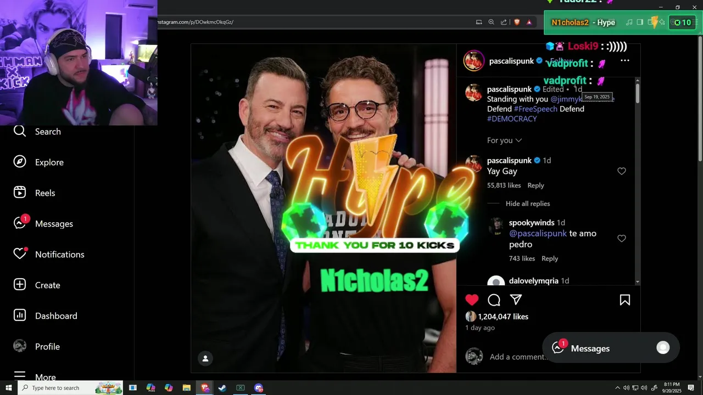Open Instagram Search from the sidebar

click(37, 132)
